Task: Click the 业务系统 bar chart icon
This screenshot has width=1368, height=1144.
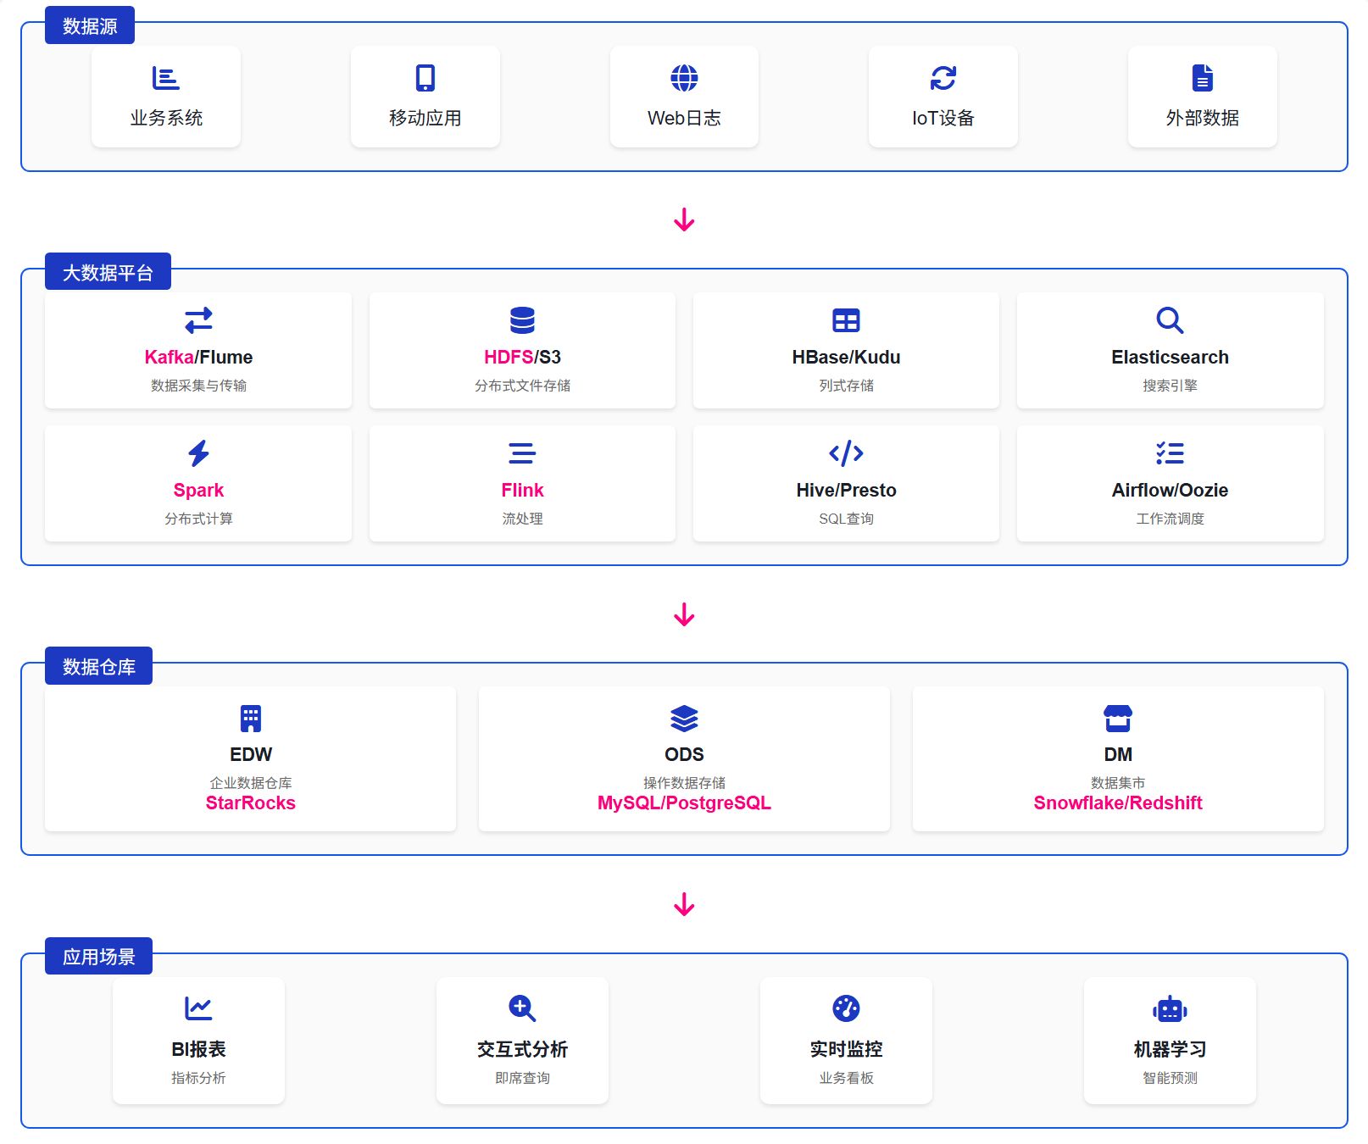Action: [x=165, y=78]
